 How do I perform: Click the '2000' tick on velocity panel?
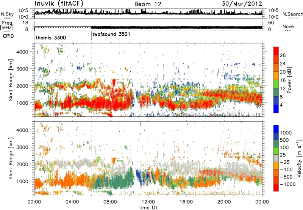point(22,164)
